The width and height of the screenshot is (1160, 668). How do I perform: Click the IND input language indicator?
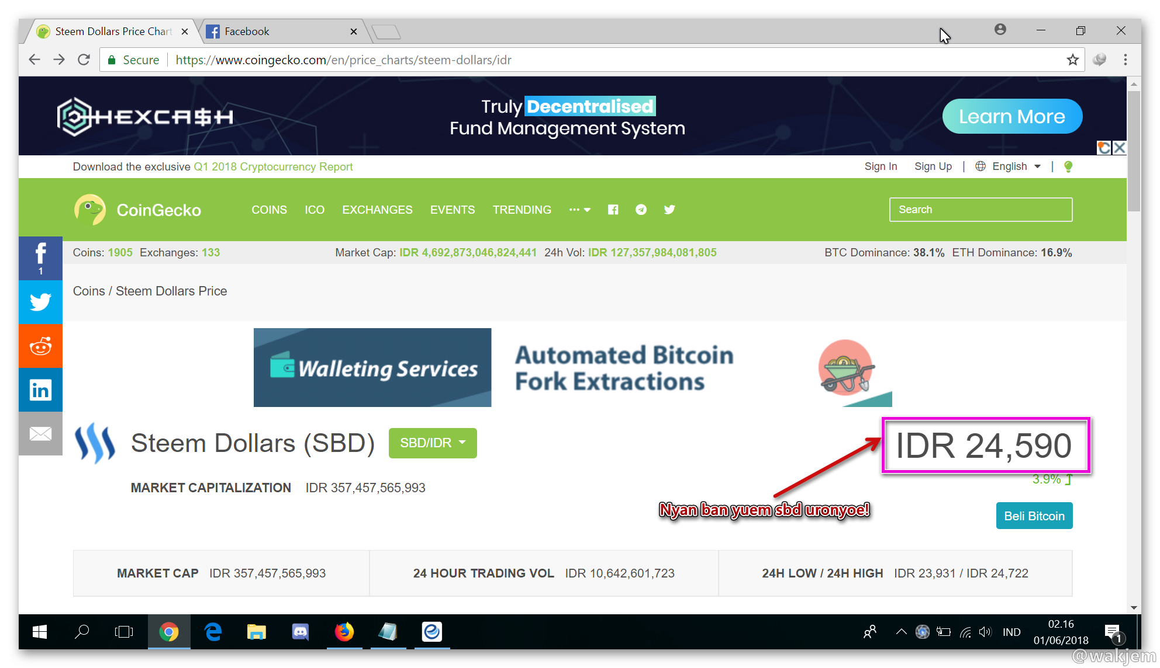click(x=1011, y=632)
